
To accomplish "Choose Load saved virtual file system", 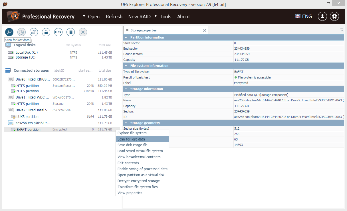I will [x=142, y=151].
